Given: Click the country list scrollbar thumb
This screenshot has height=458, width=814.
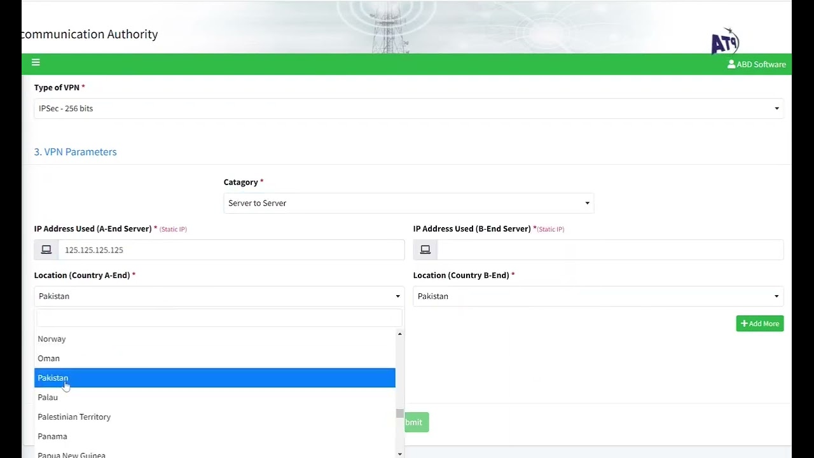Looking at the screenshot, I should click(399, 413).
